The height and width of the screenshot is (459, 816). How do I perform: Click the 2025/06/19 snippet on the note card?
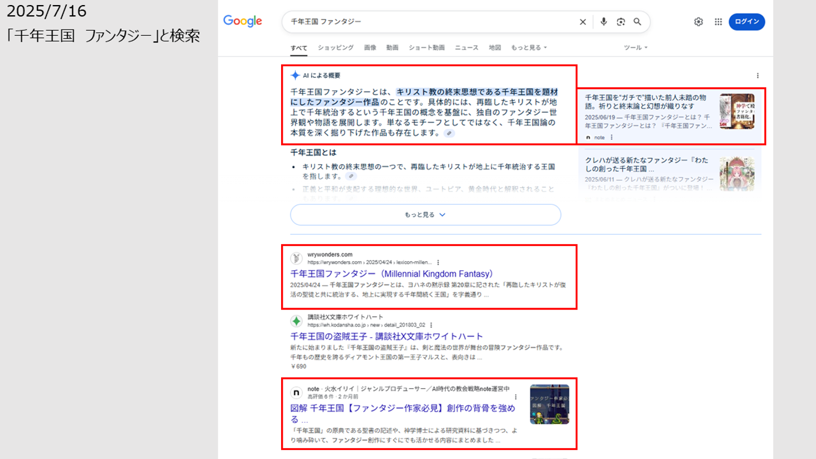(648, 122)
